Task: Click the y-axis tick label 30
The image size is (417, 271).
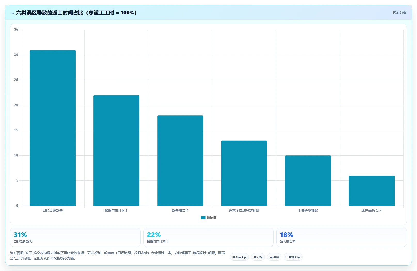Action: tap(16, 55)
